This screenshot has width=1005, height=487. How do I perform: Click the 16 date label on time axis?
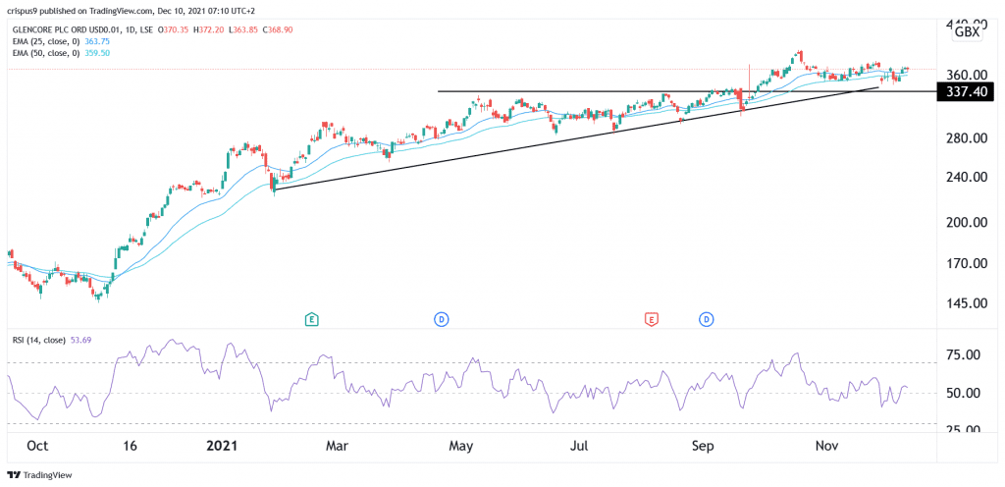(x=131, y=446)
